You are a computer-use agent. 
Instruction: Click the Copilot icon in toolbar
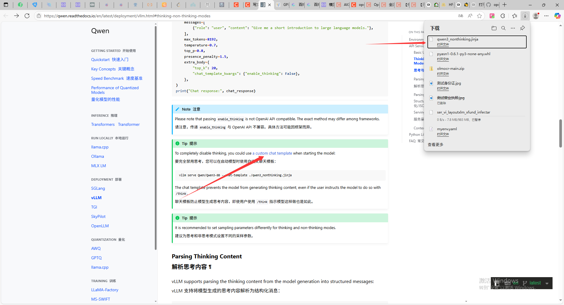coord(557,16)
